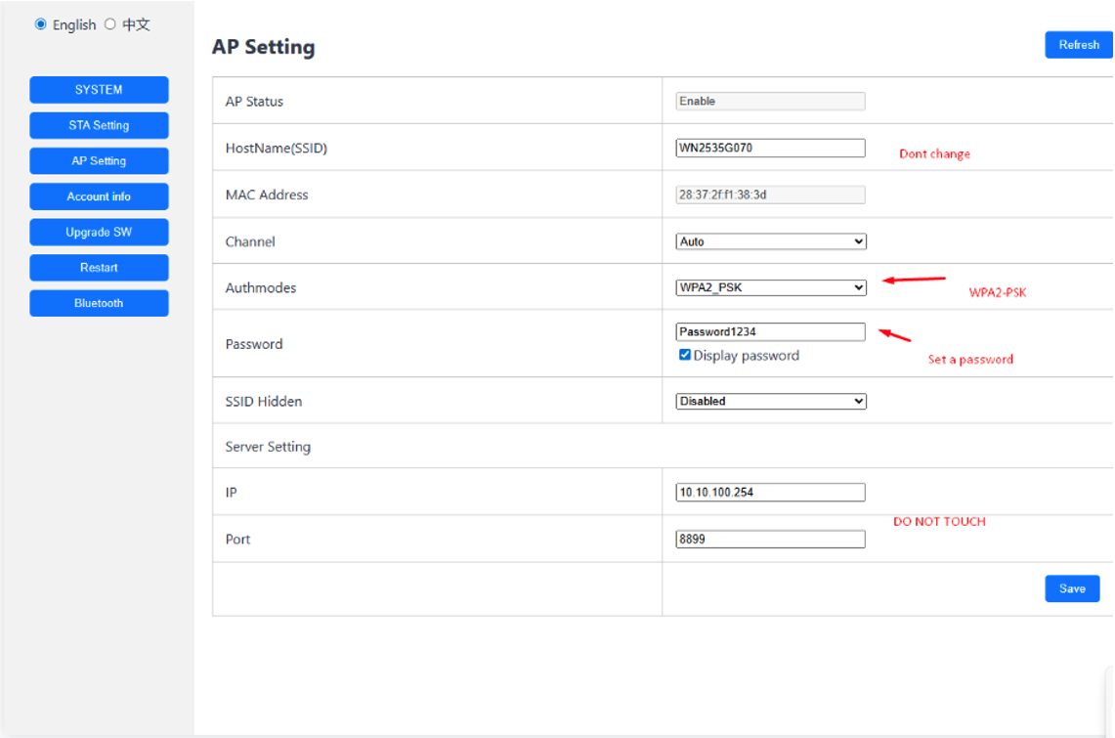Save the AP settings
The image size is (1115, 738).
(1072, 588)
